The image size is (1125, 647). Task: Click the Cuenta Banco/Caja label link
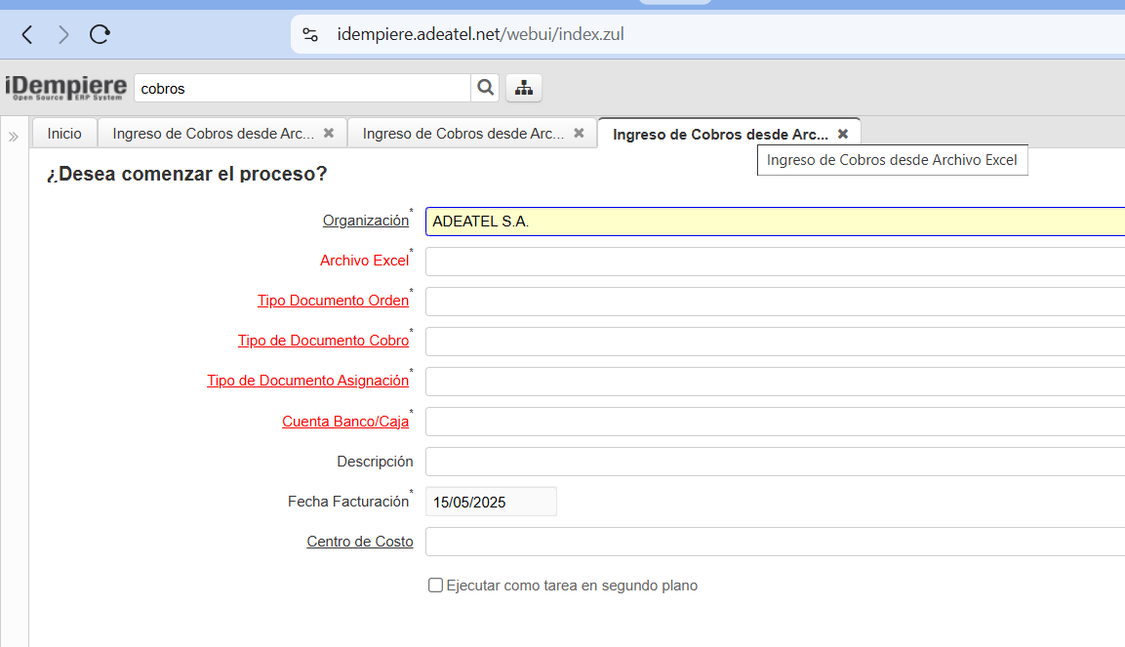(345, 422)
